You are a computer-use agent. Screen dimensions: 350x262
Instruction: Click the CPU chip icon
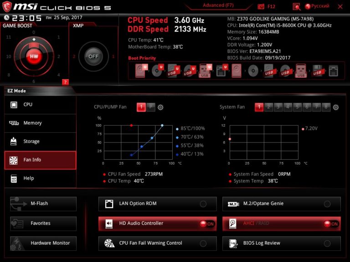(14, 105)
